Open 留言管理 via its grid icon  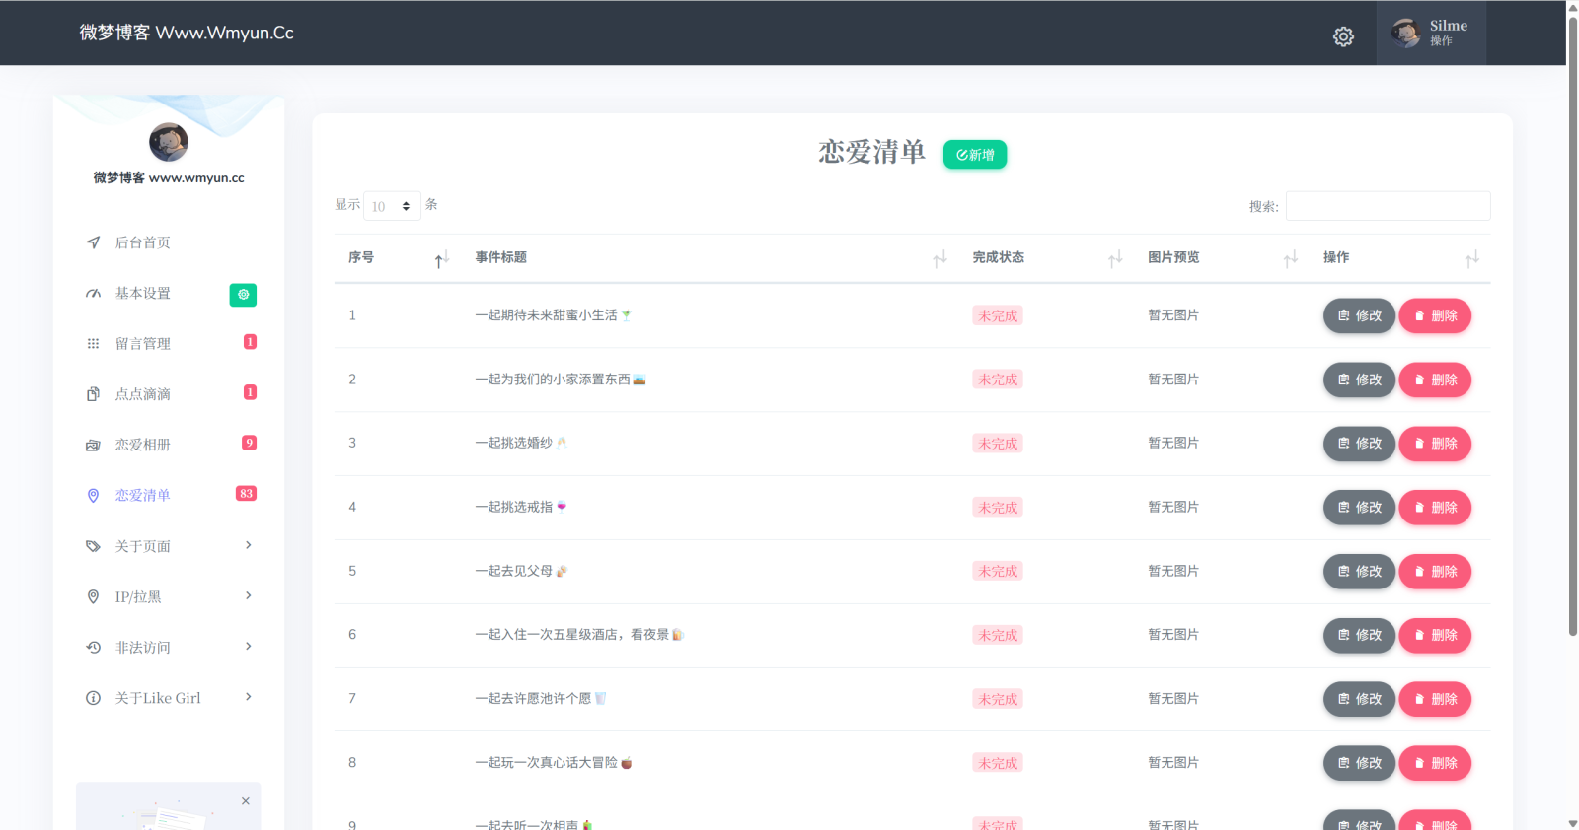(93, 344)
